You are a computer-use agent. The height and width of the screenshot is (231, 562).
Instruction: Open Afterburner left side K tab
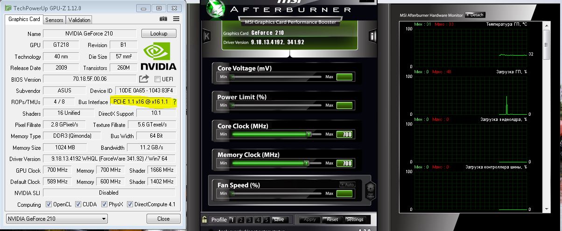point(206,36)
